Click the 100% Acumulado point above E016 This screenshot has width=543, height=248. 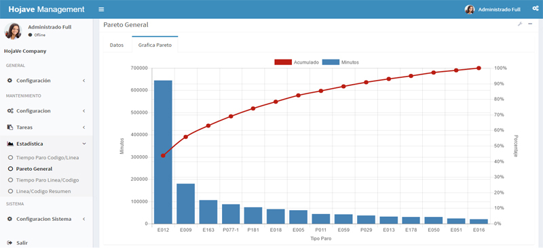point(479,68)
